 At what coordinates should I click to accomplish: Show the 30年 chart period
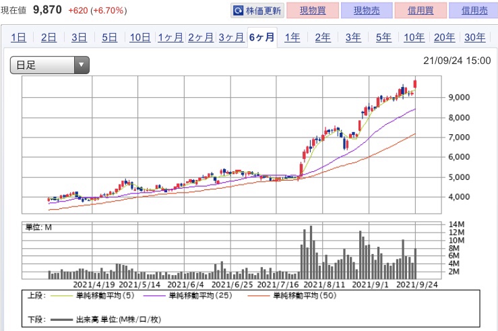pyautogui.click(x=475, y=38)
